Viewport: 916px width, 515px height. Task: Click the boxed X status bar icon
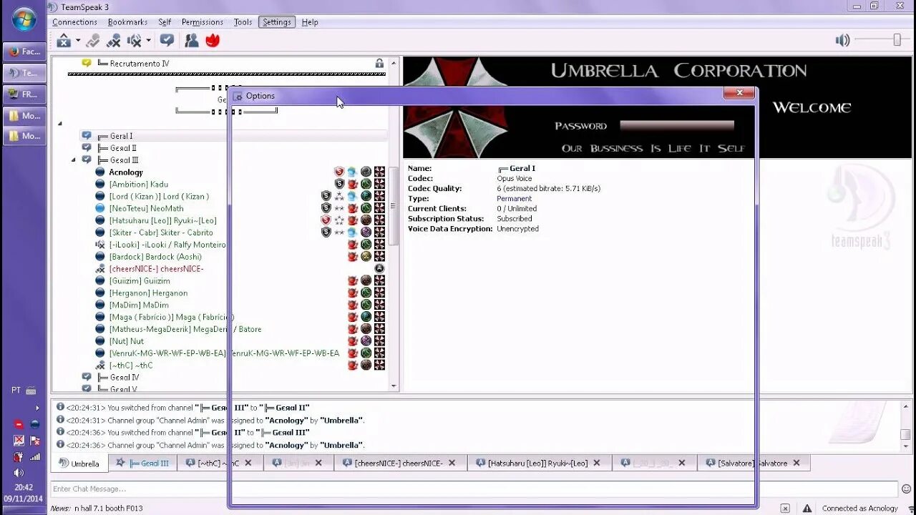785,509
